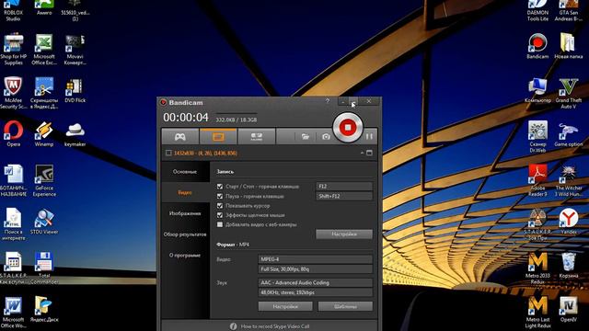Open Сканер Dr.Web desktop icon
The image size is (589, 331).
537,137
